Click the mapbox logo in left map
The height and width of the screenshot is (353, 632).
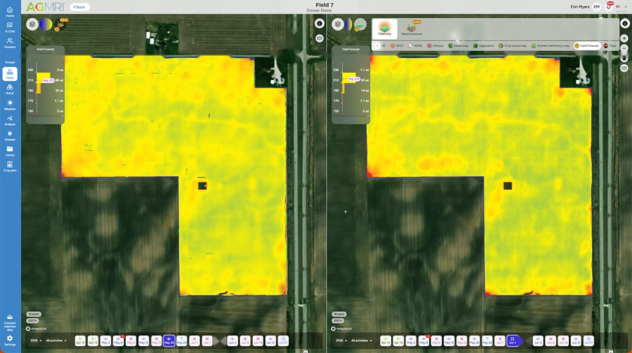pyautogui.click(x=36, y=328)
